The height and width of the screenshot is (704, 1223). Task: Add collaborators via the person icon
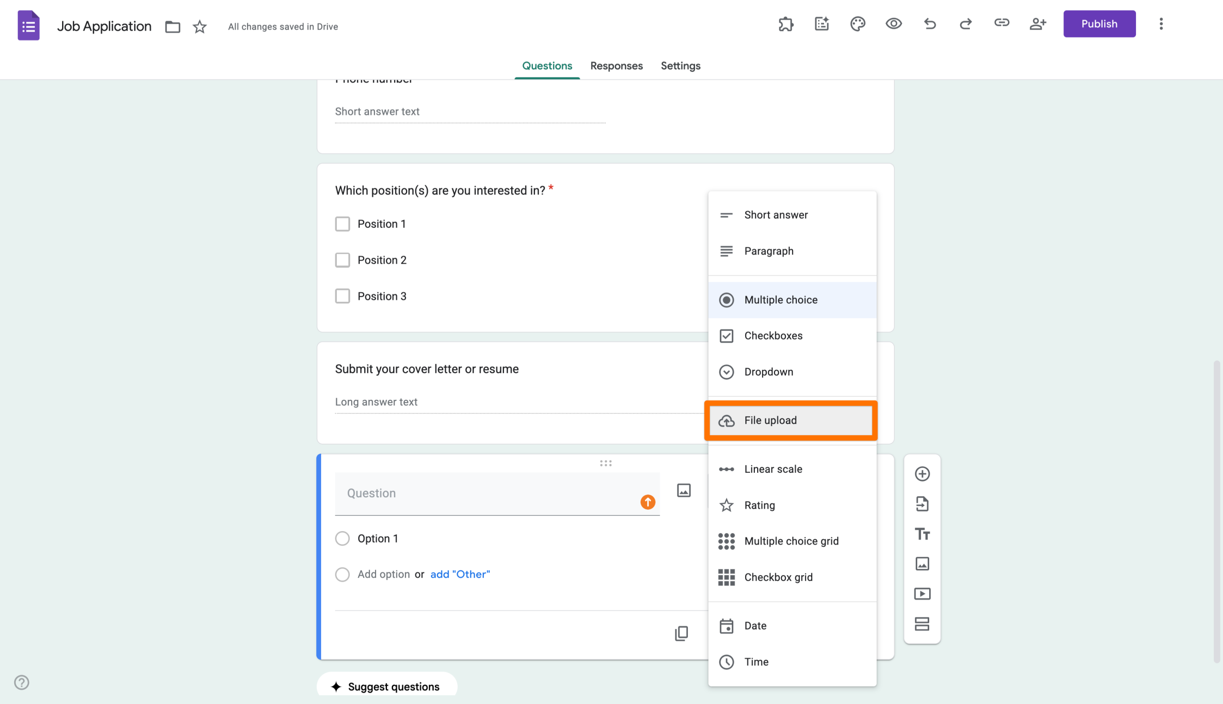(x=1038, y=24)
